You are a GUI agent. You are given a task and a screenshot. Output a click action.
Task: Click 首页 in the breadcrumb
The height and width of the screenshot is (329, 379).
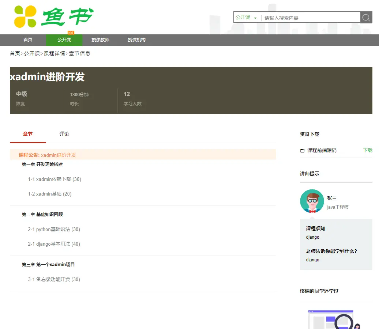point(15,53)
